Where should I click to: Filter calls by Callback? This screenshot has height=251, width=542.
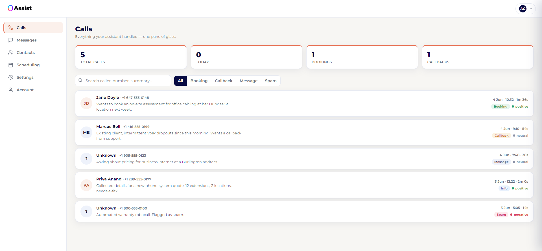(x=224, y=81)
